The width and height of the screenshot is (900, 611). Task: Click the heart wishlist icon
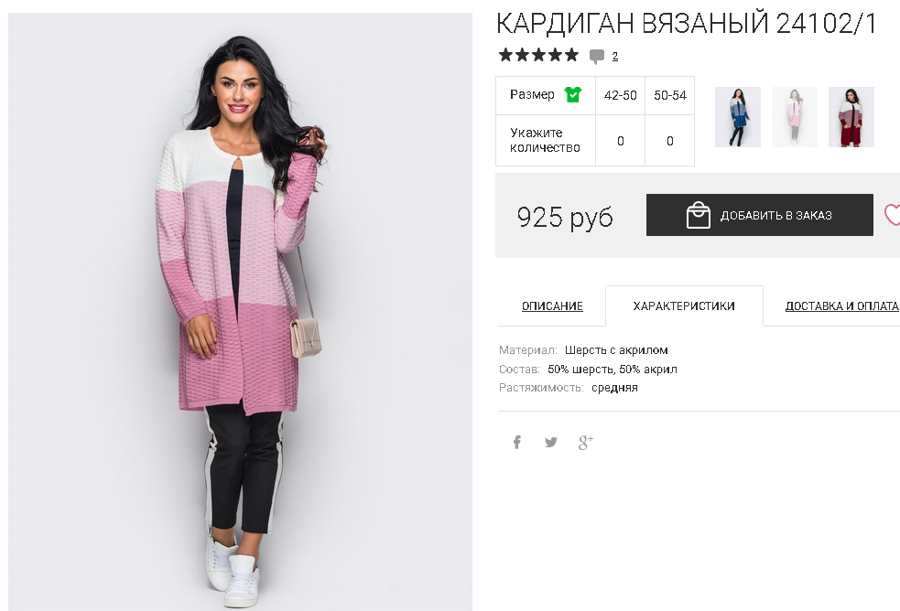(x=892, y=215)
